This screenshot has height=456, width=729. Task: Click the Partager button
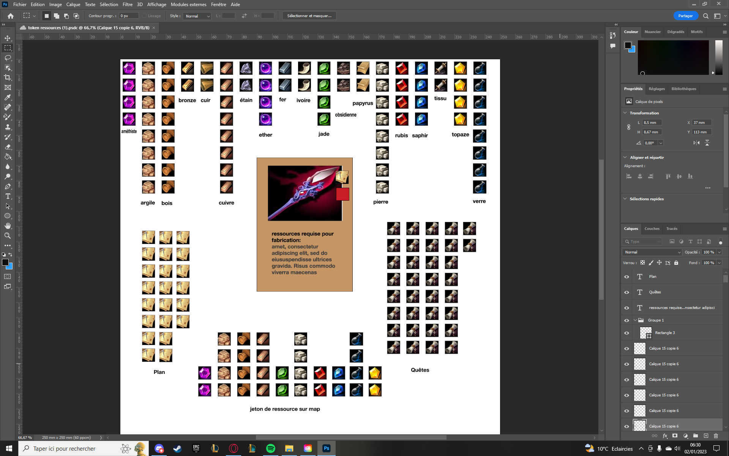tap(685, 16)
